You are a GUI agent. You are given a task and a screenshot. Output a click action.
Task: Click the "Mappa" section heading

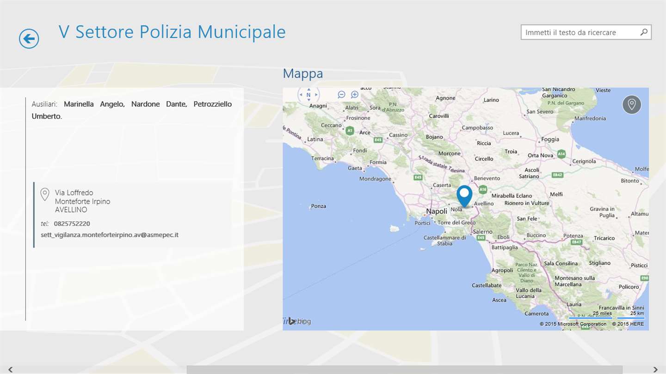(303, 73)
